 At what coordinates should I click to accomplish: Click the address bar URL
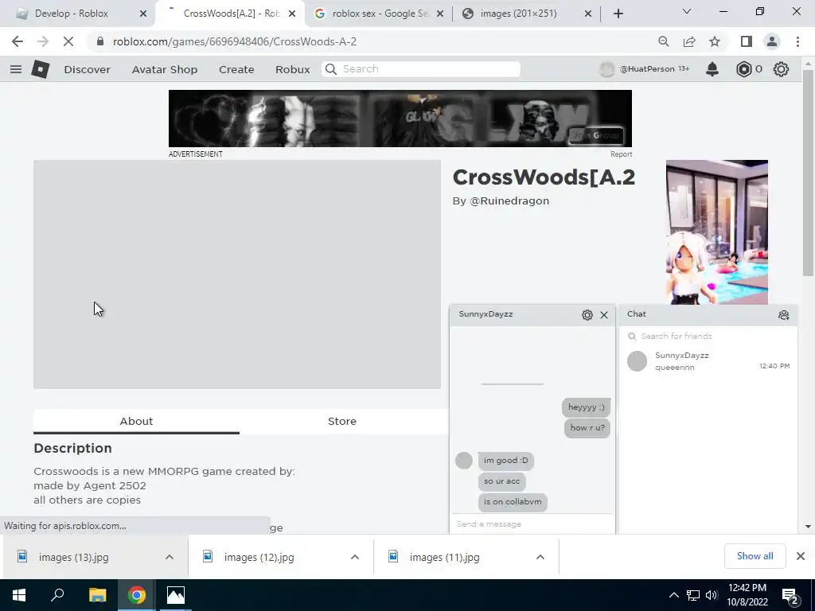[x=235, y=41]
